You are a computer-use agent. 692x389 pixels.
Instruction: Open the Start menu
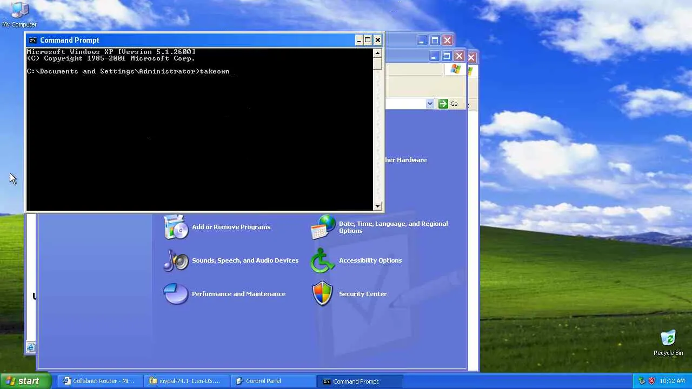[x=25, y=381]
